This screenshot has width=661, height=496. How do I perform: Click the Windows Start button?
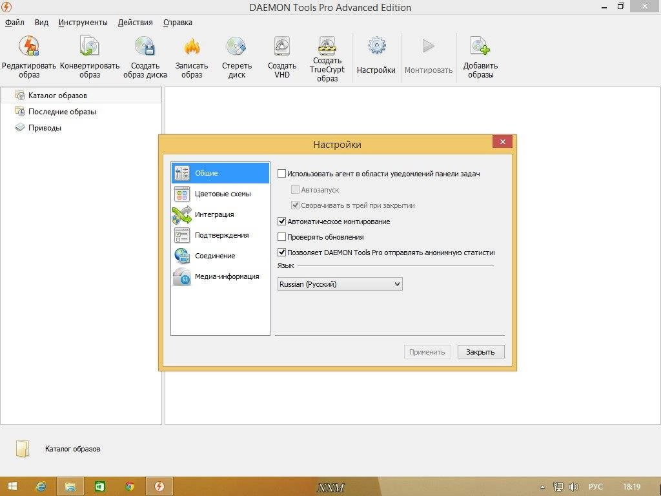[x=12, y=487]
